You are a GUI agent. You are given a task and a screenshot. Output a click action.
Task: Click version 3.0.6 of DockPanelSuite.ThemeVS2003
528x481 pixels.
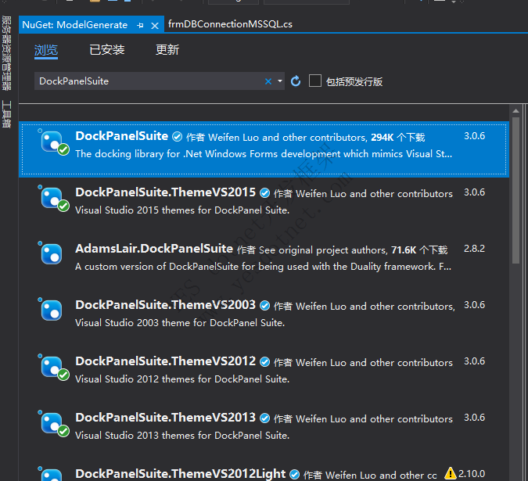click(474, 305)
